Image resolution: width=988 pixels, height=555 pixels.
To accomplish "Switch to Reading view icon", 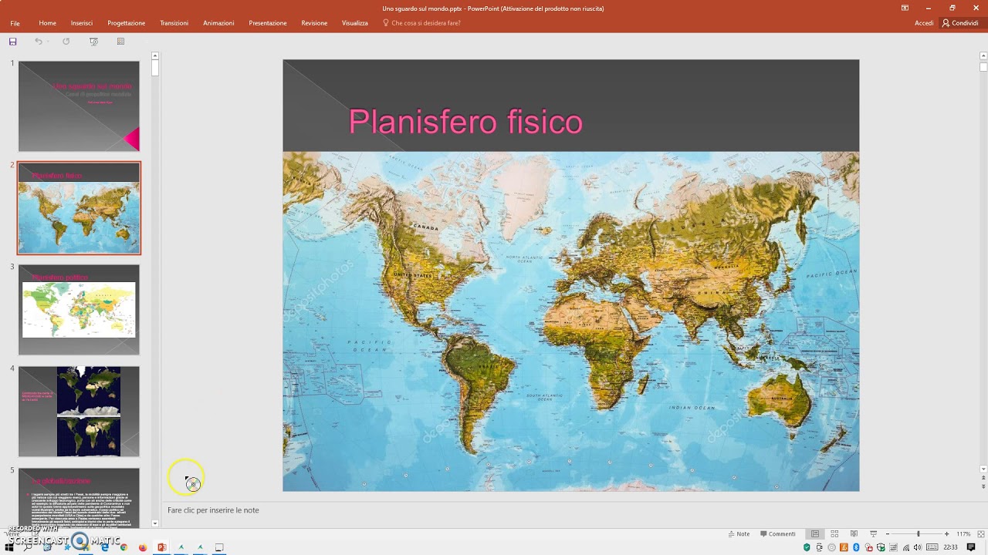I will pyautogui.click(x=854, y=533).
